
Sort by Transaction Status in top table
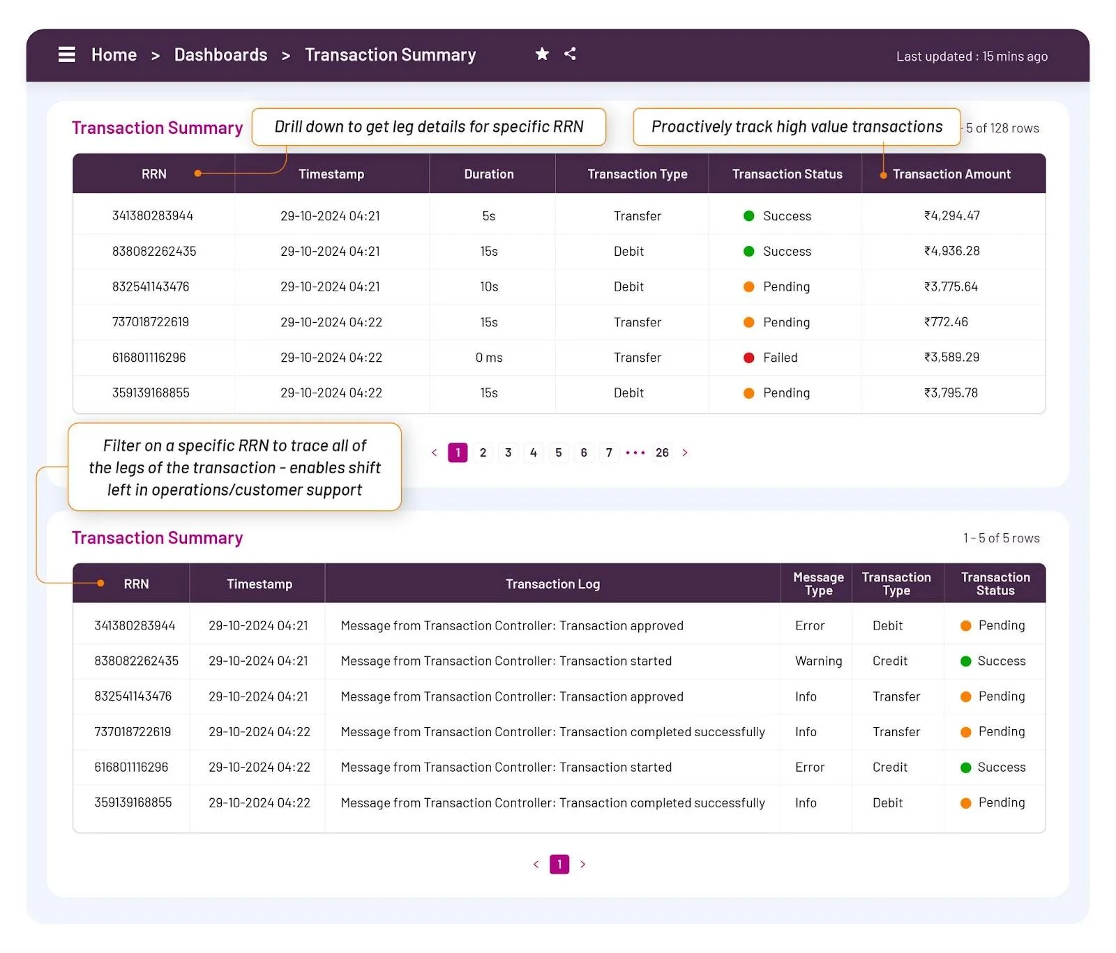(x=787, y=174)
